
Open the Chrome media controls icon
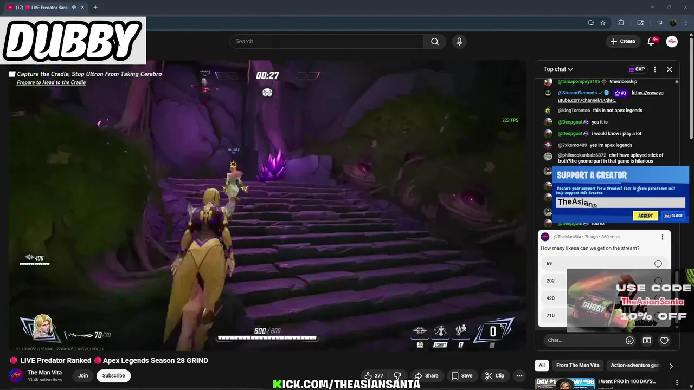click(x=660, y=23)
